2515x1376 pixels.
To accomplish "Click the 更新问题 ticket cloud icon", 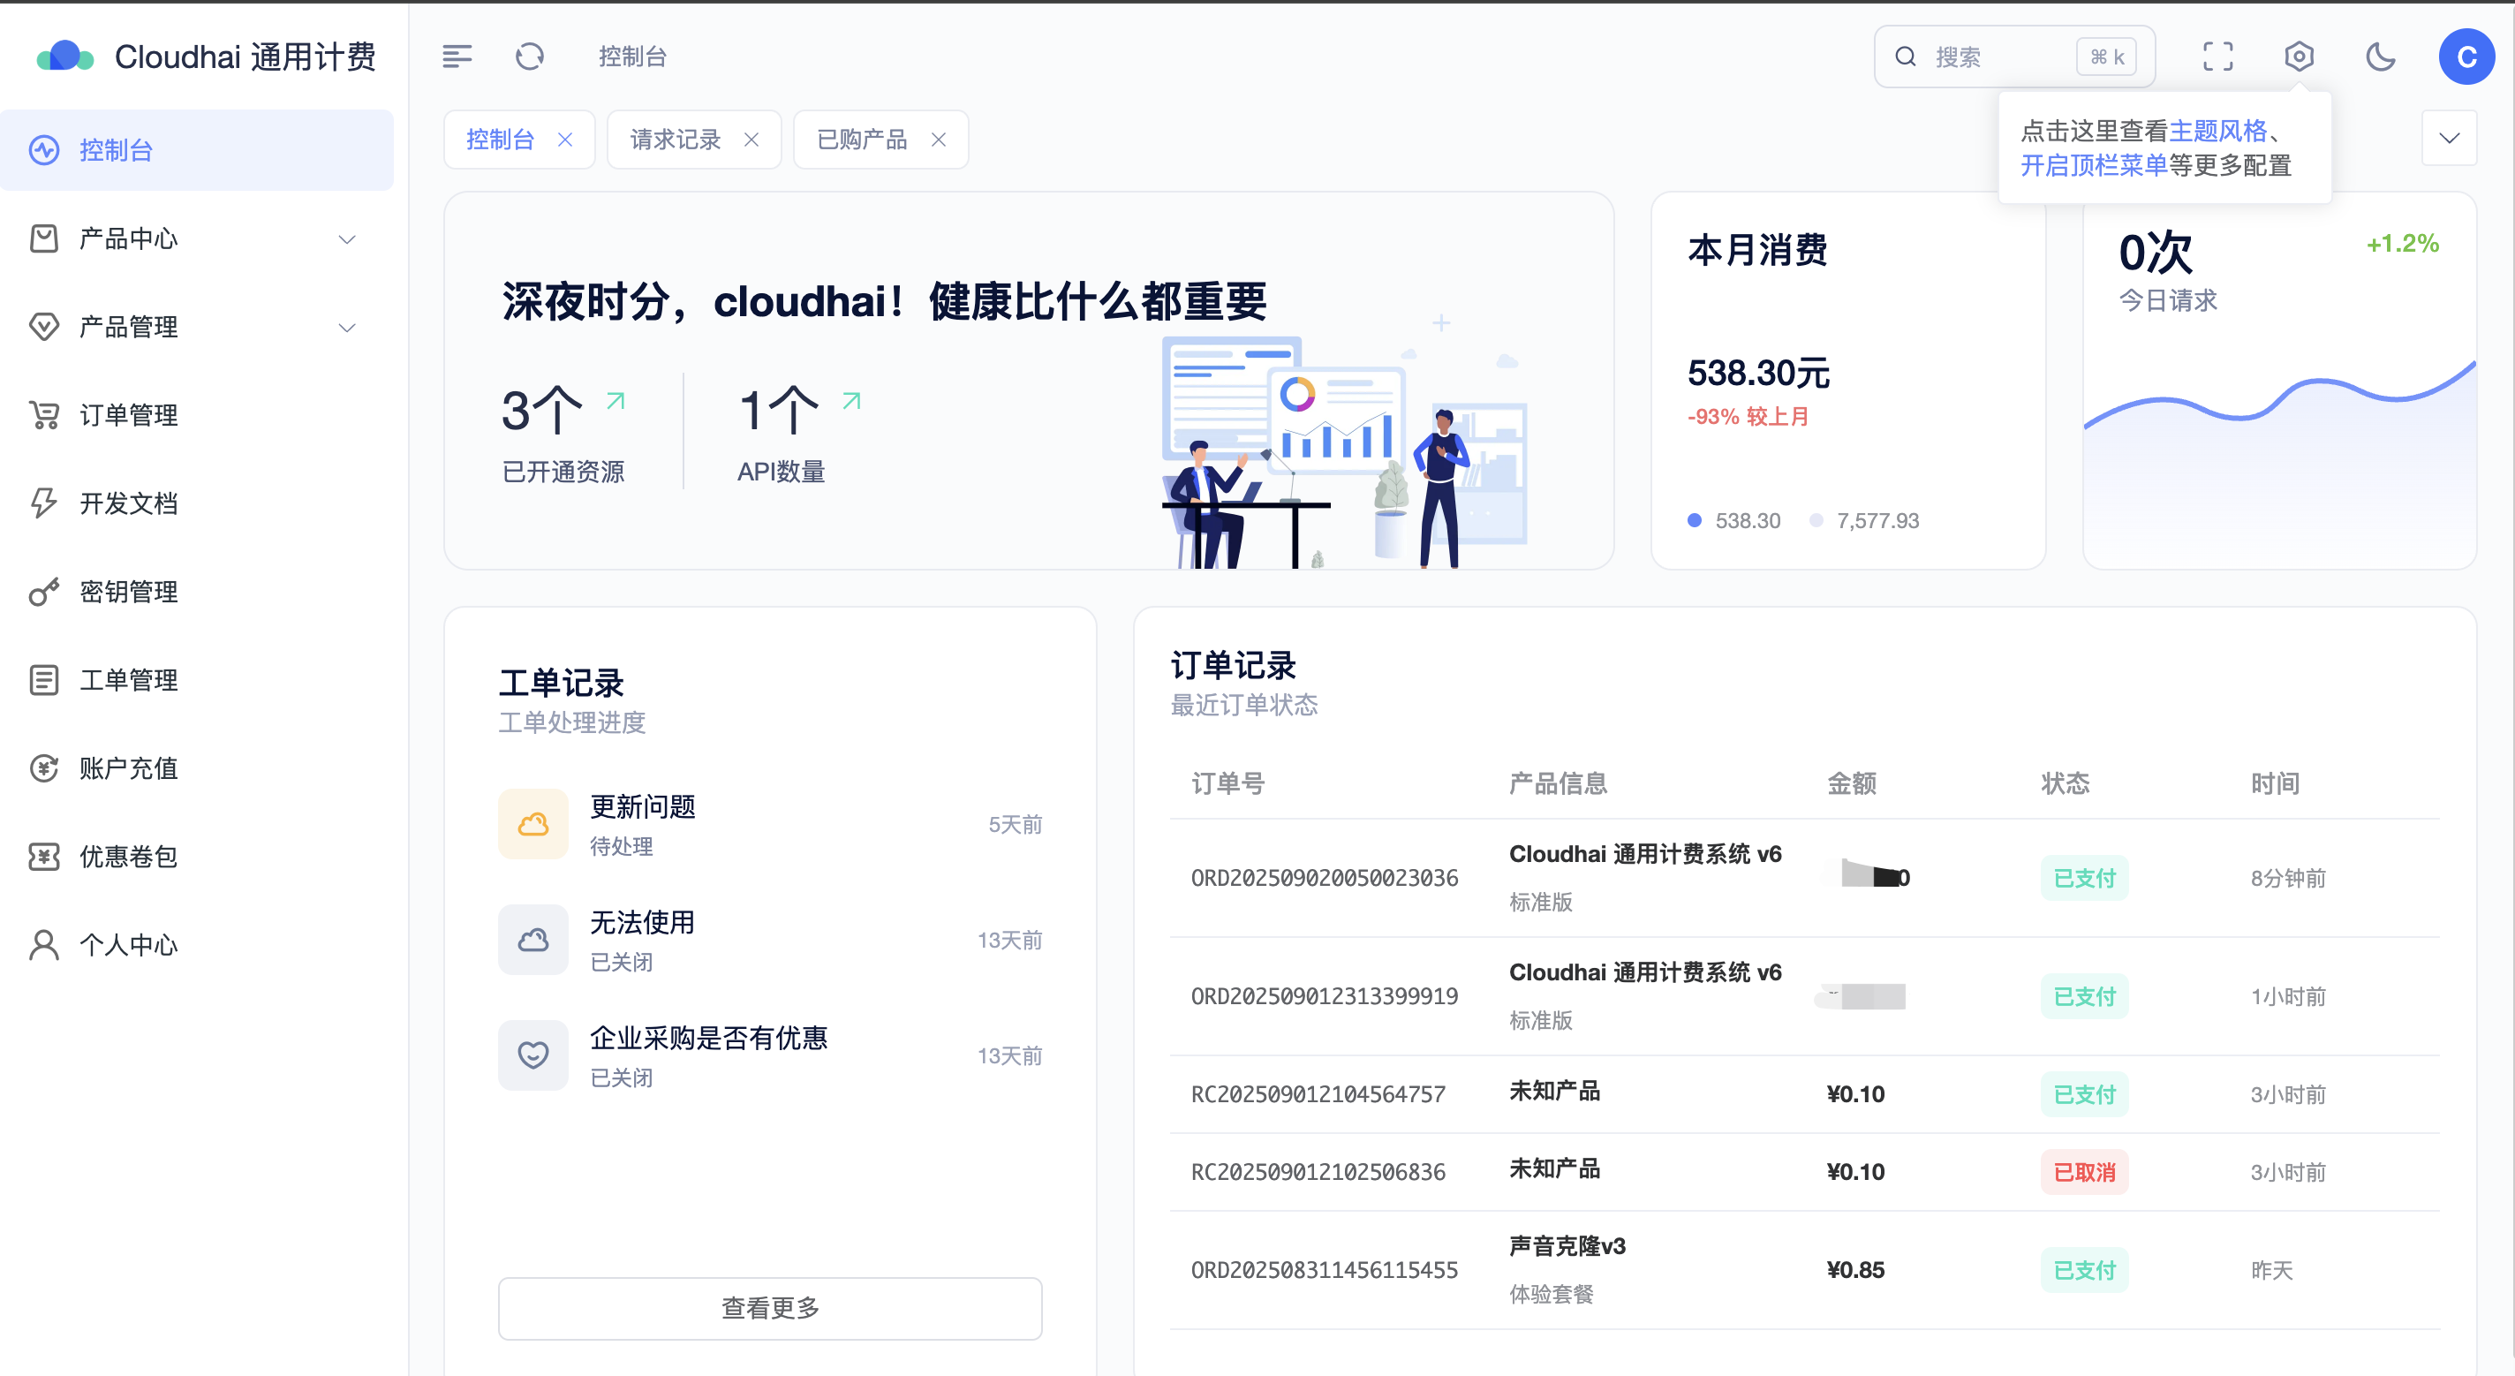I will tap(533, 824).
